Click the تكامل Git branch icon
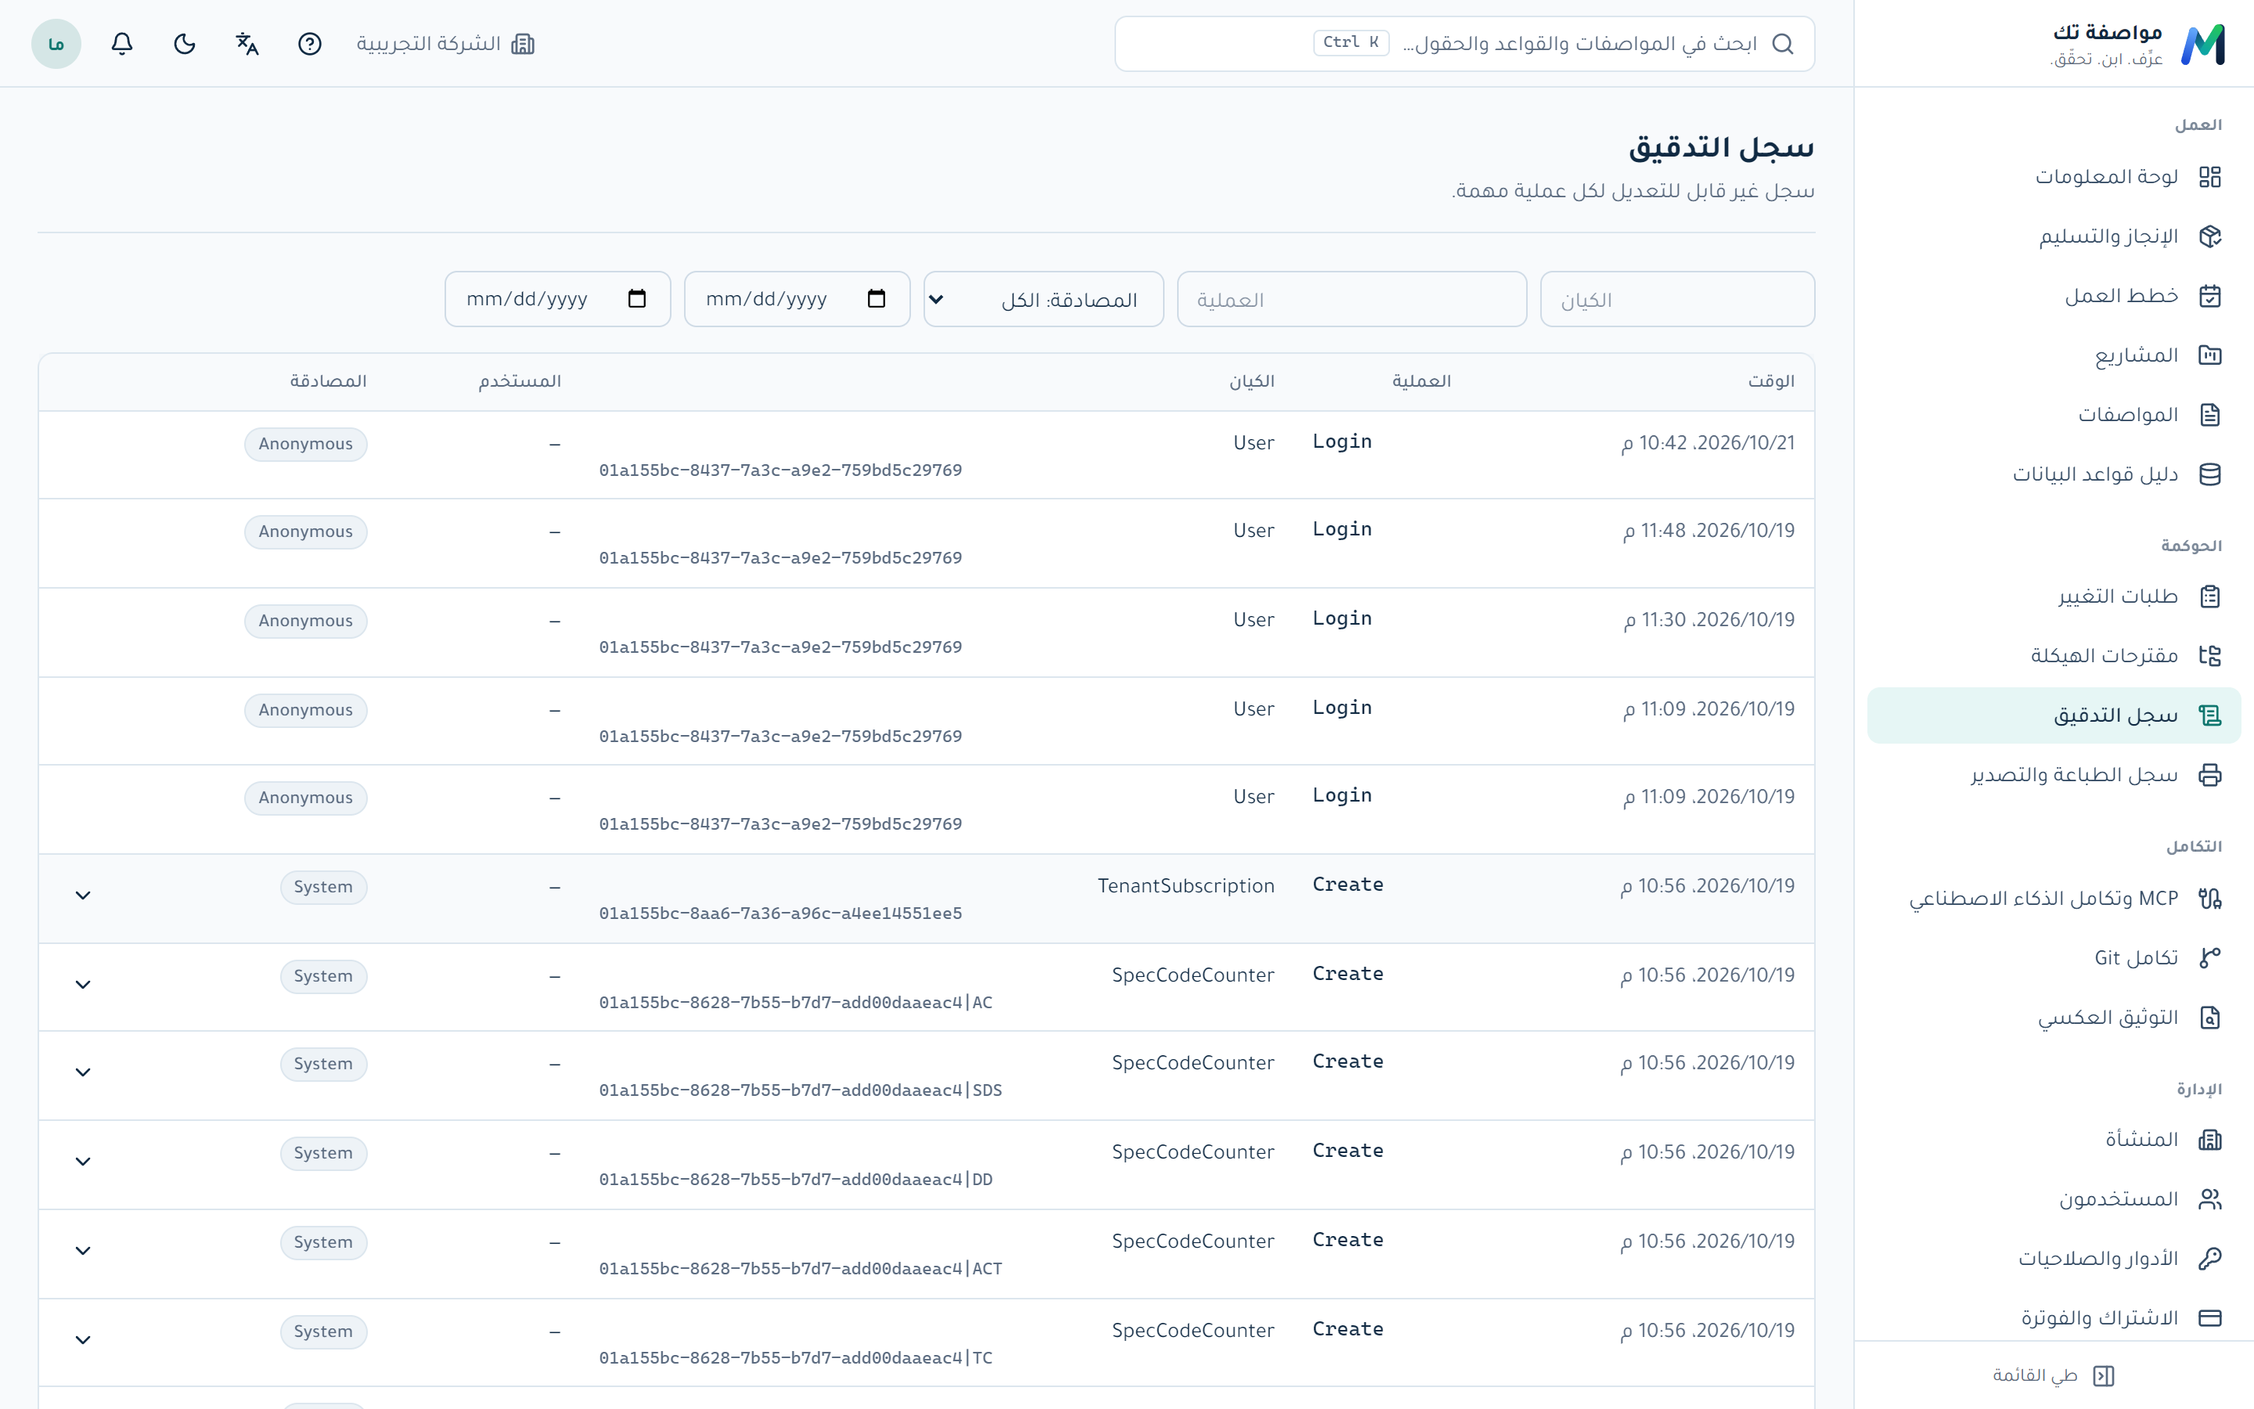The width and height of the screenshot is (2254, 1409). tap(2210, 958)
